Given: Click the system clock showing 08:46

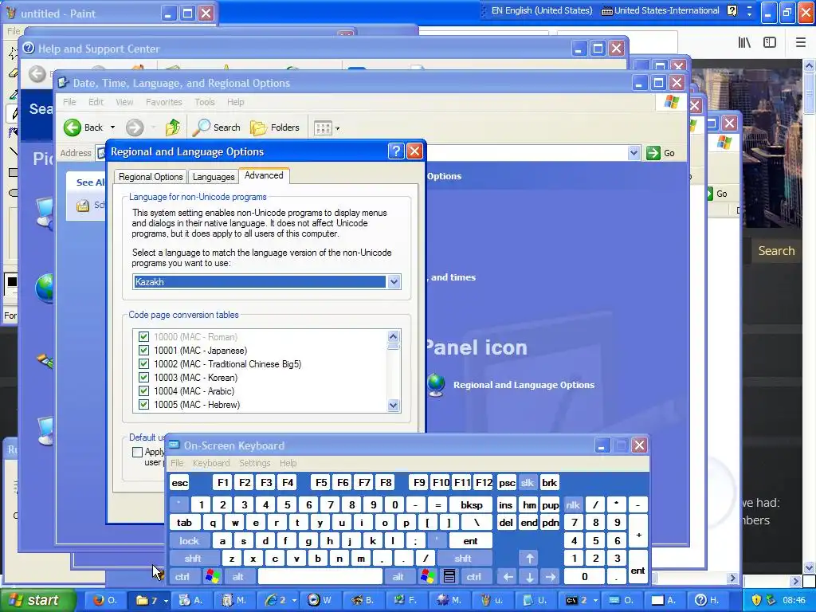Looking at the screenshot, I should point(794,601).
